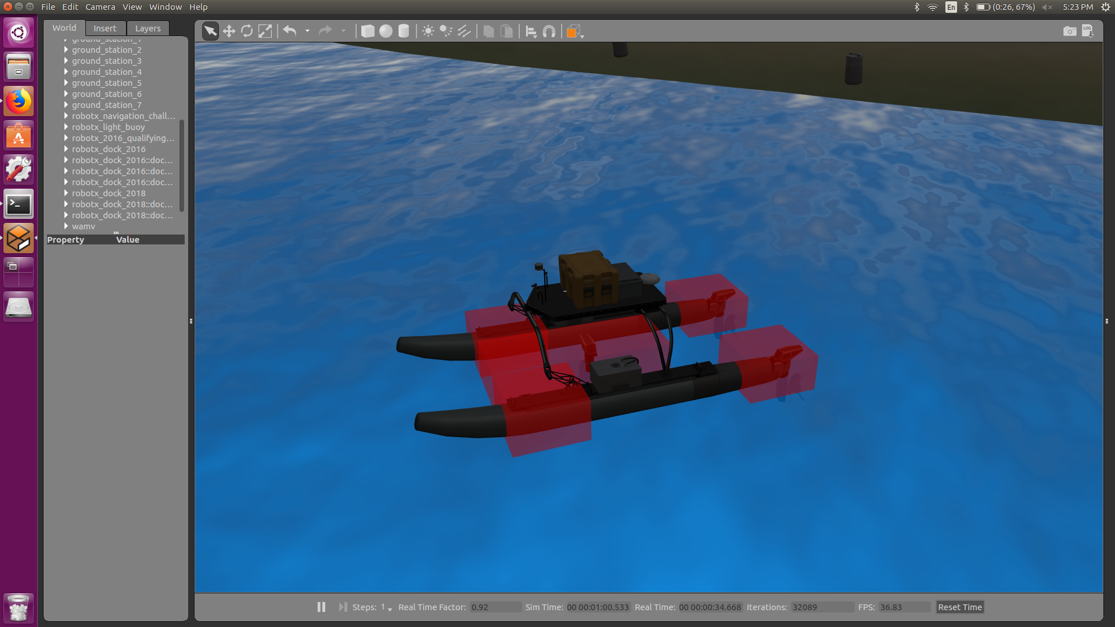Click the redo arrow icon
The image size is (1115, 627).
click(325, 31)
